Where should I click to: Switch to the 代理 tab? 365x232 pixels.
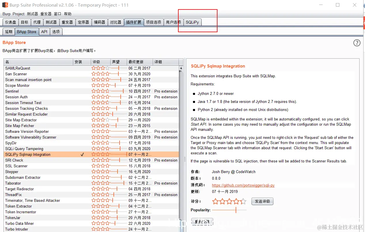pyautogui.click(x=37, y=22)
